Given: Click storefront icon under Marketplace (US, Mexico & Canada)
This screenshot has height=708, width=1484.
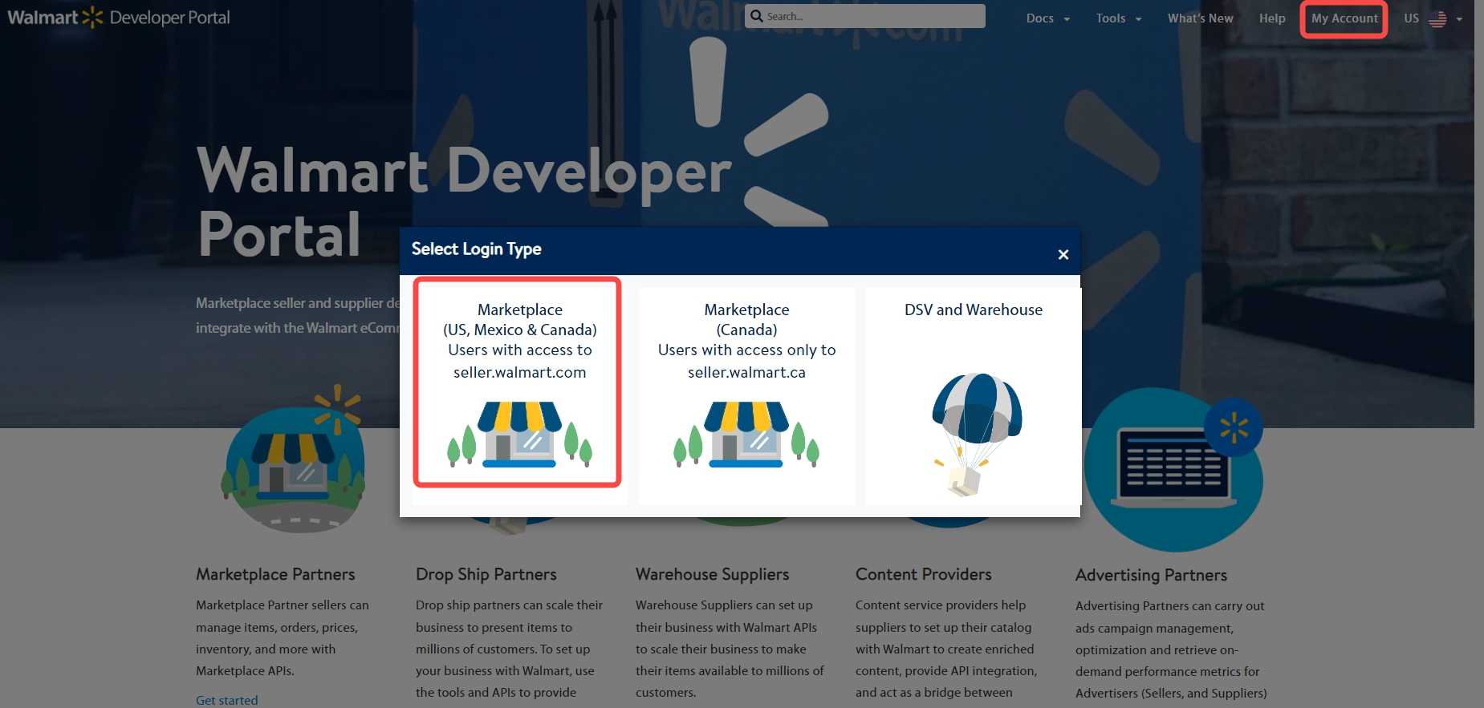Looking at the screenshot, I should 520,434.
